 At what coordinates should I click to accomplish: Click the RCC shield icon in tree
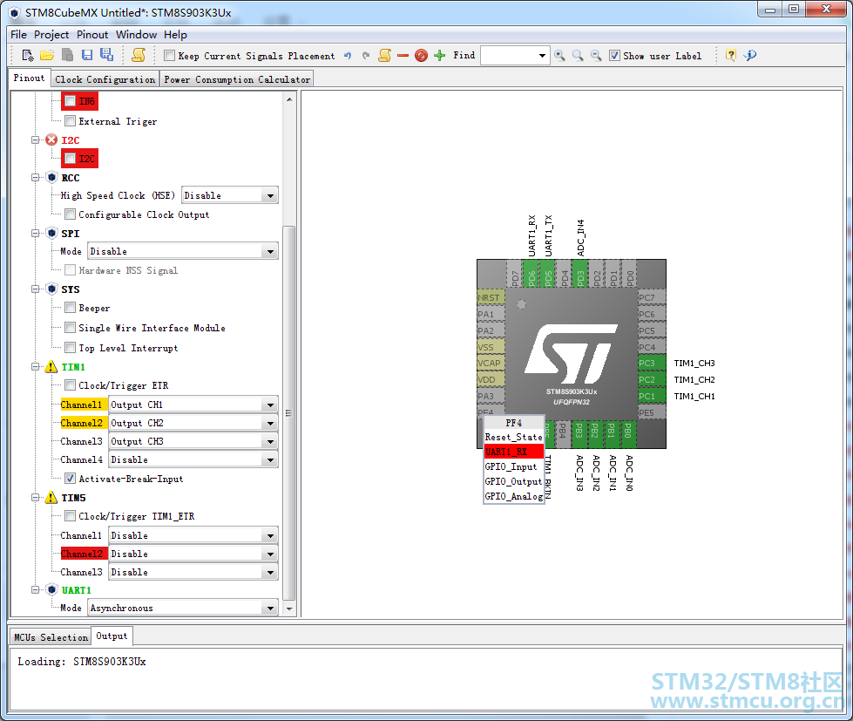pos(51,177)
